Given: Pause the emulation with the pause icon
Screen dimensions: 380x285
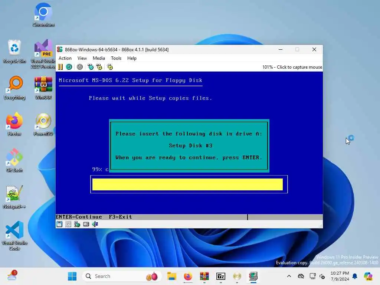Looking at the screenshot, I should (60, 67).
